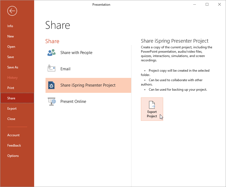The image size is (226, 187).
Task: Click the Export Project button label
Action: click(x=152, y=114)
